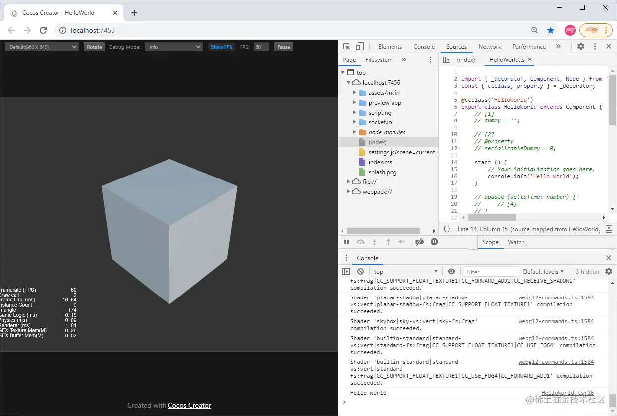617x416 pixels.
Task: Activate the inspect element picker
Action: tap(347, 47)
